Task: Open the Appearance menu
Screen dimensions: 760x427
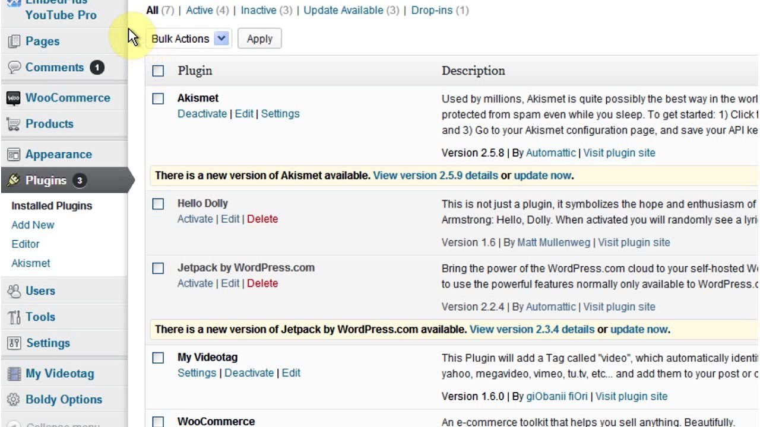Action: [x=59, y=155]
